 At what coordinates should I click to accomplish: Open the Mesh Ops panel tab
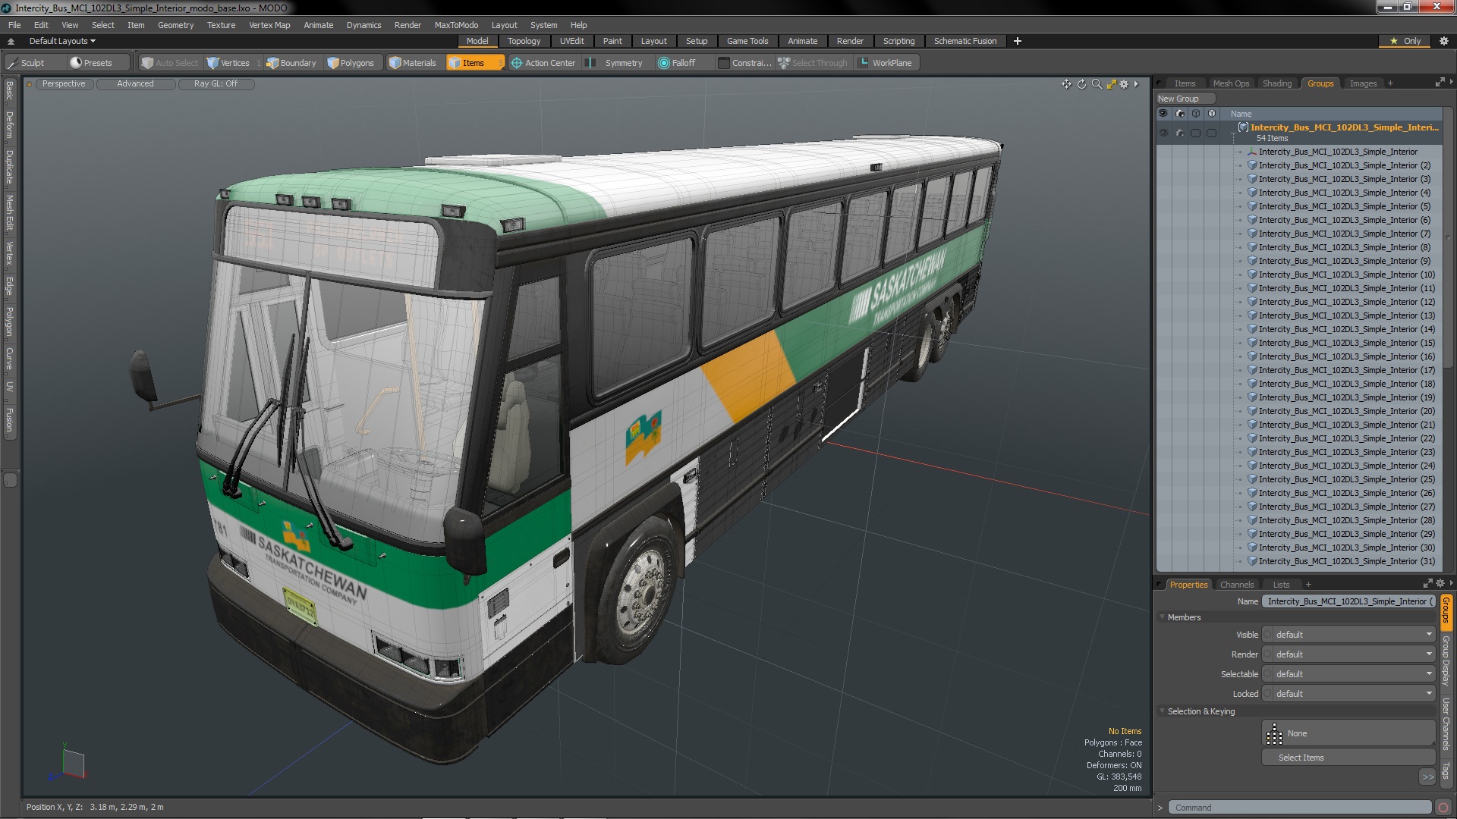point(1231,83)
